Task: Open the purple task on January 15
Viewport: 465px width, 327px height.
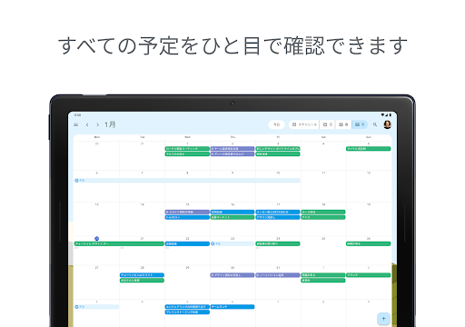Action: click(x=187, y=212)
